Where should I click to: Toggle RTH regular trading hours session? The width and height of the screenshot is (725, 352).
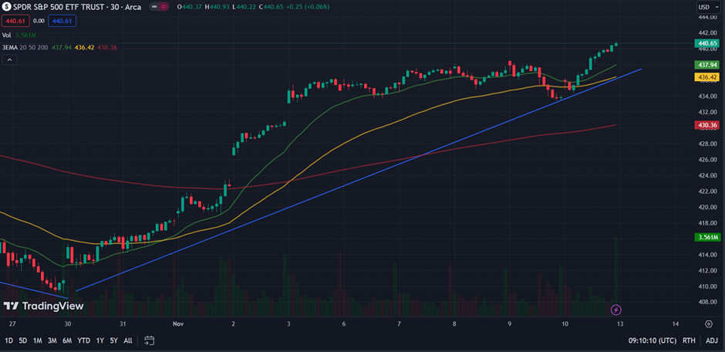coord(689,340)
